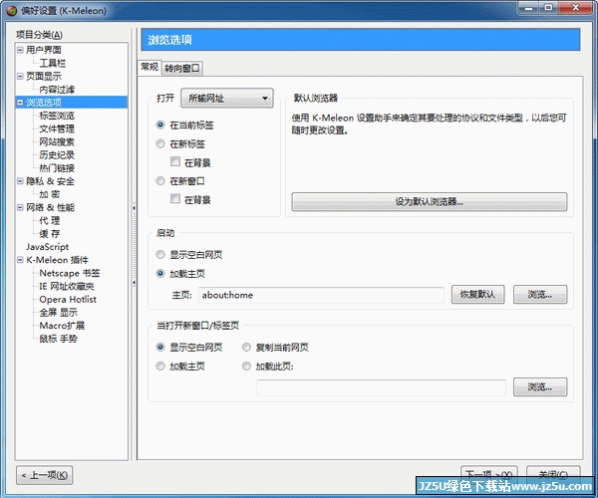Image resolution: width=598 pixels, height=498 pixels.
Task: Collapse the 用户界面 tree node
Action: click(20, 50)
